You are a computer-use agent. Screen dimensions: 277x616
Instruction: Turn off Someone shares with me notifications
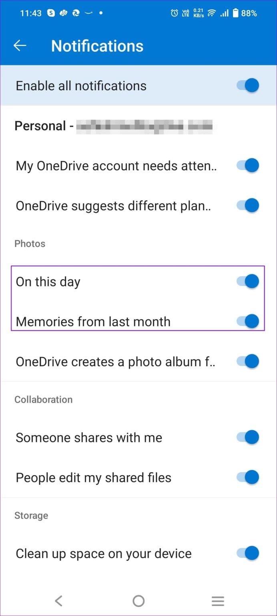coord(247,437)
